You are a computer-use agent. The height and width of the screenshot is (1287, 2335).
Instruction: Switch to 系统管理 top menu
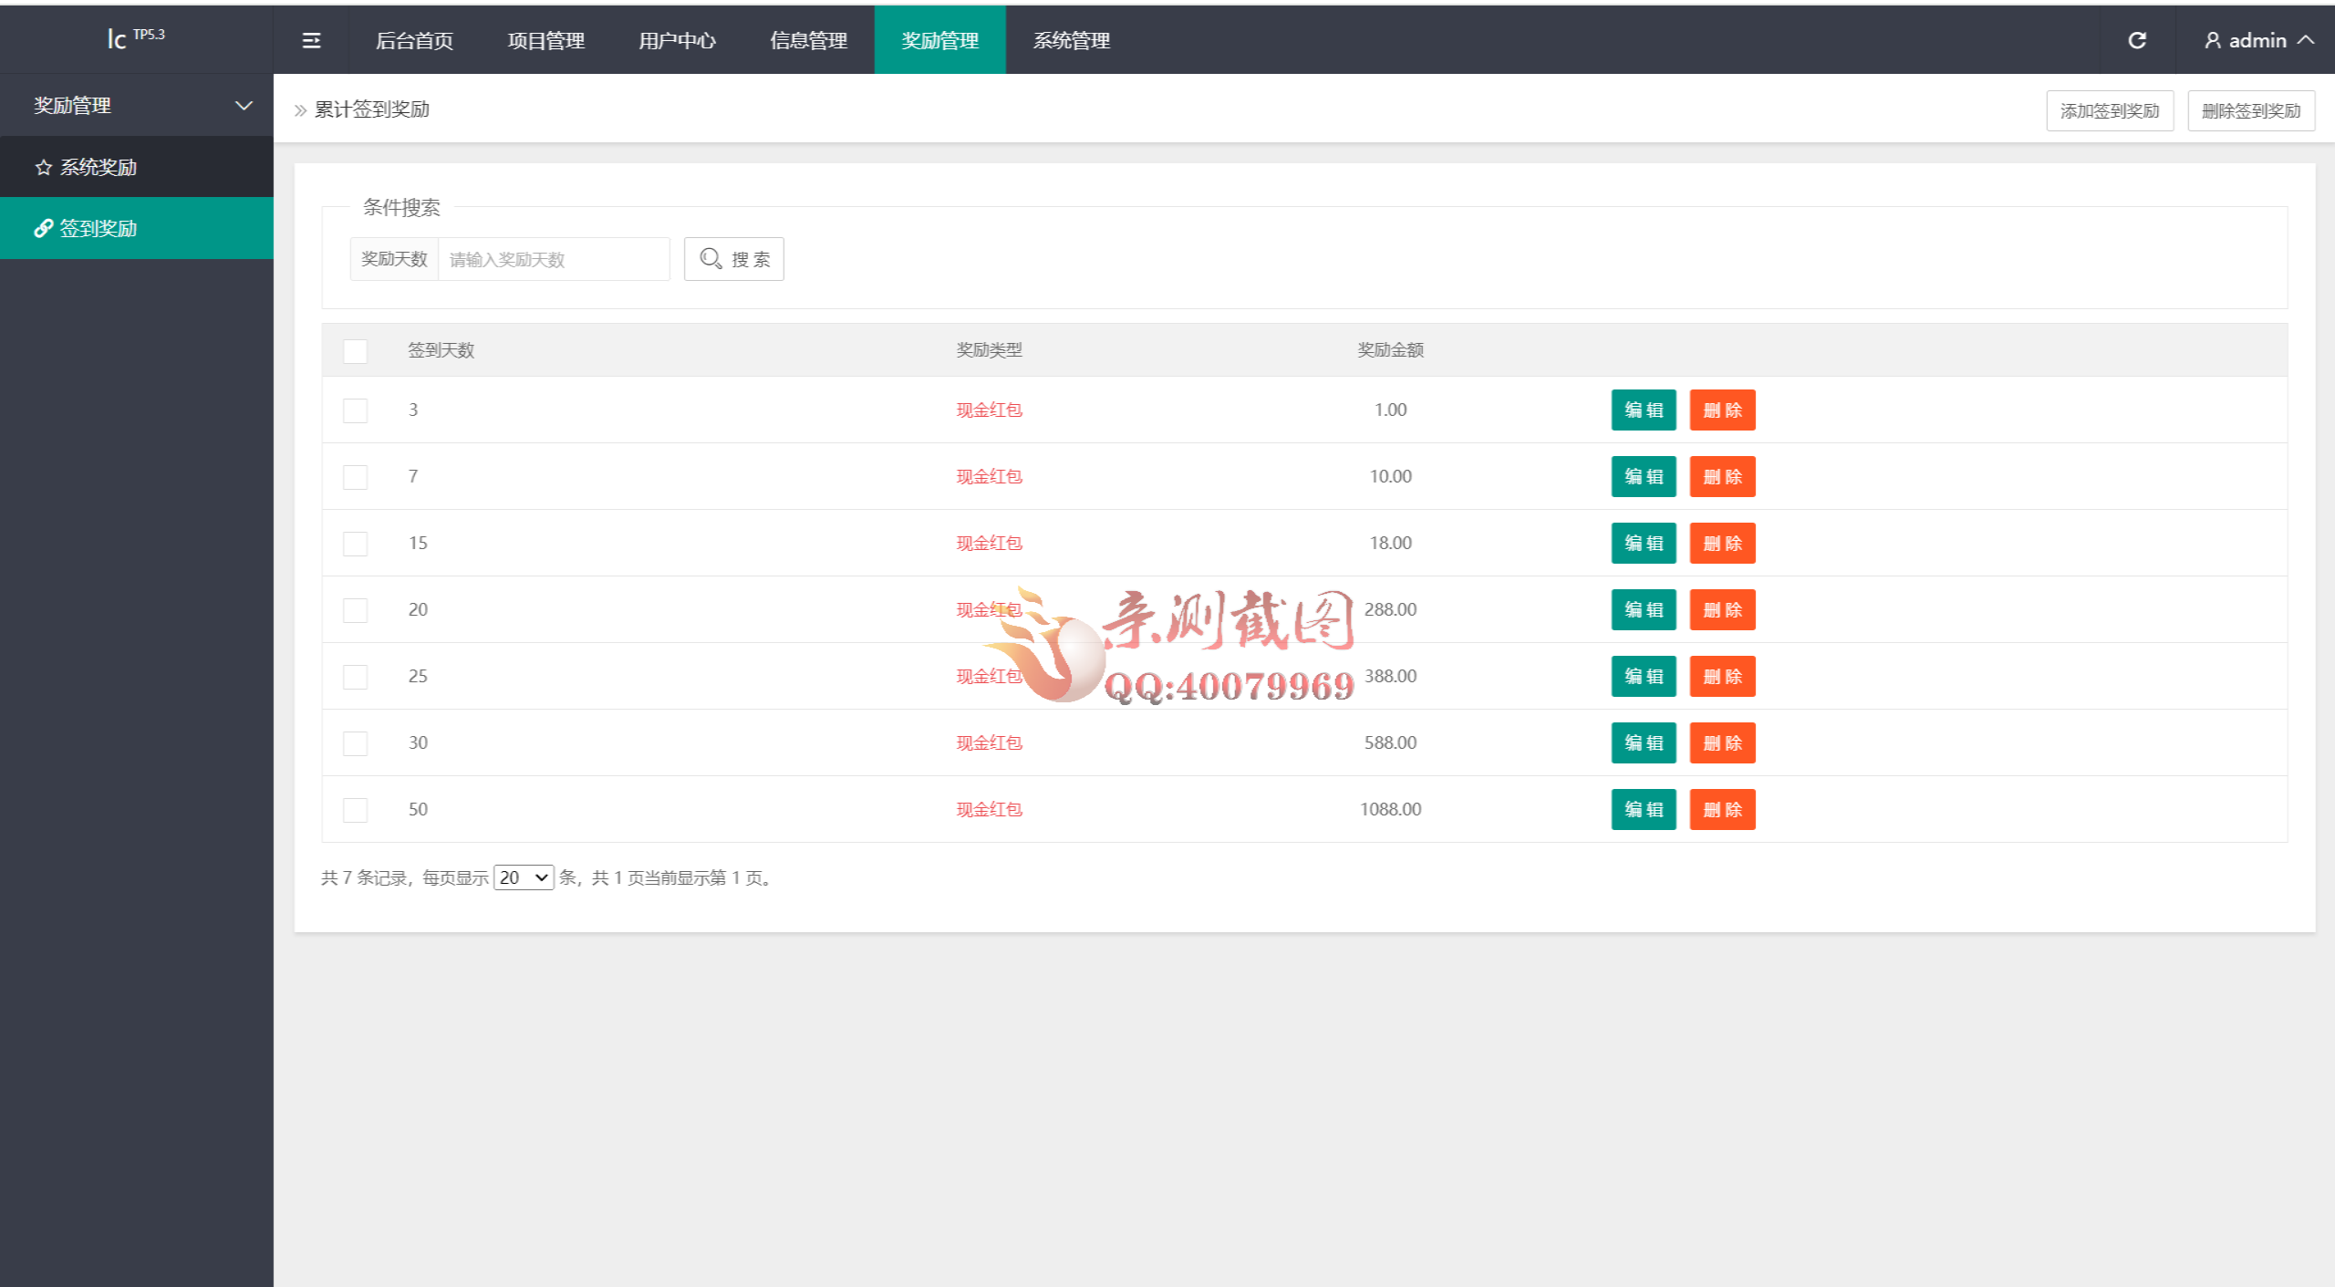pyautogui.click(x=1071, y=40)
